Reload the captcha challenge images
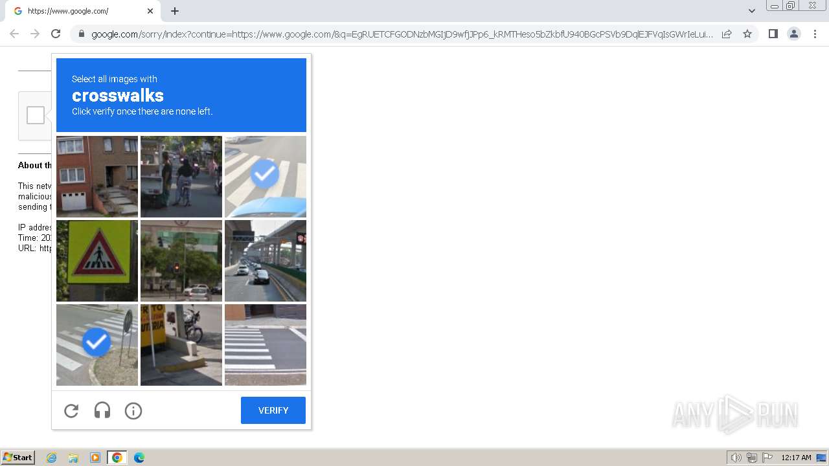Screen dimensions: 829x466 pyautogui.click(x=71, y=410)
